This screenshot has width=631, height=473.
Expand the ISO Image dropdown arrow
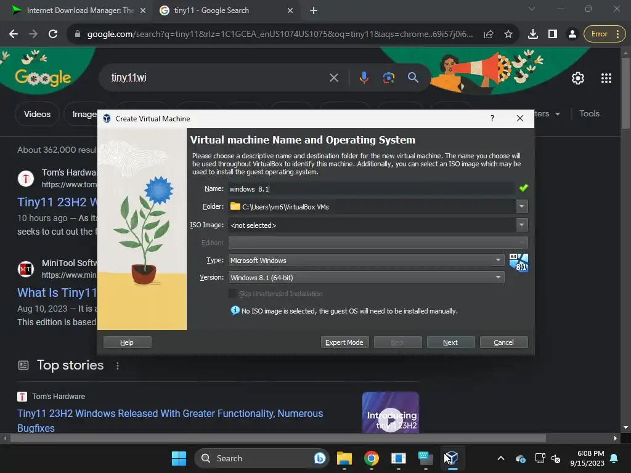point(521,225)
